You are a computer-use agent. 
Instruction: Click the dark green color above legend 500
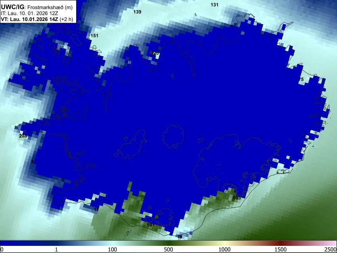click(x=168, y=243)
